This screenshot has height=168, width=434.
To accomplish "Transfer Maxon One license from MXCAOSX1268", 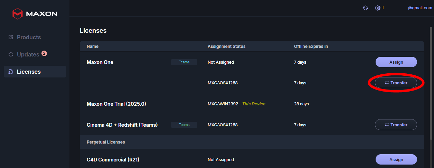I will pyautogui.click(x=396, y=83).
